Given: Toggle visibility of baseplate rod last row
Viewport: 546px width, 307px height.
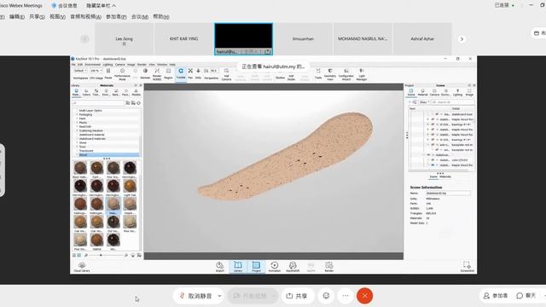Looking at the screenshot, I should point(437,150).
